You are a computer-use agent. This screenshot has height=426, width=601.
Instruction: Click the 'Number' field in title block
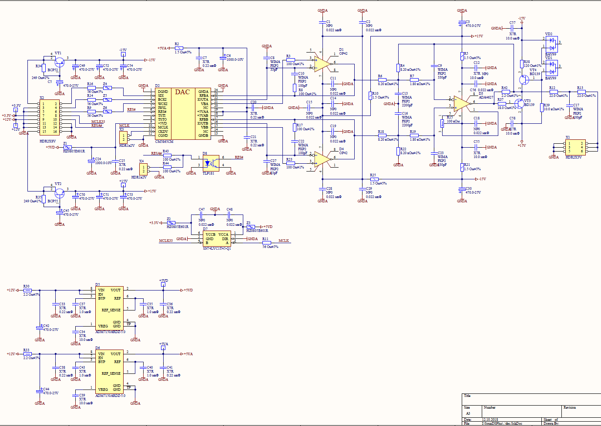(490, 407)
